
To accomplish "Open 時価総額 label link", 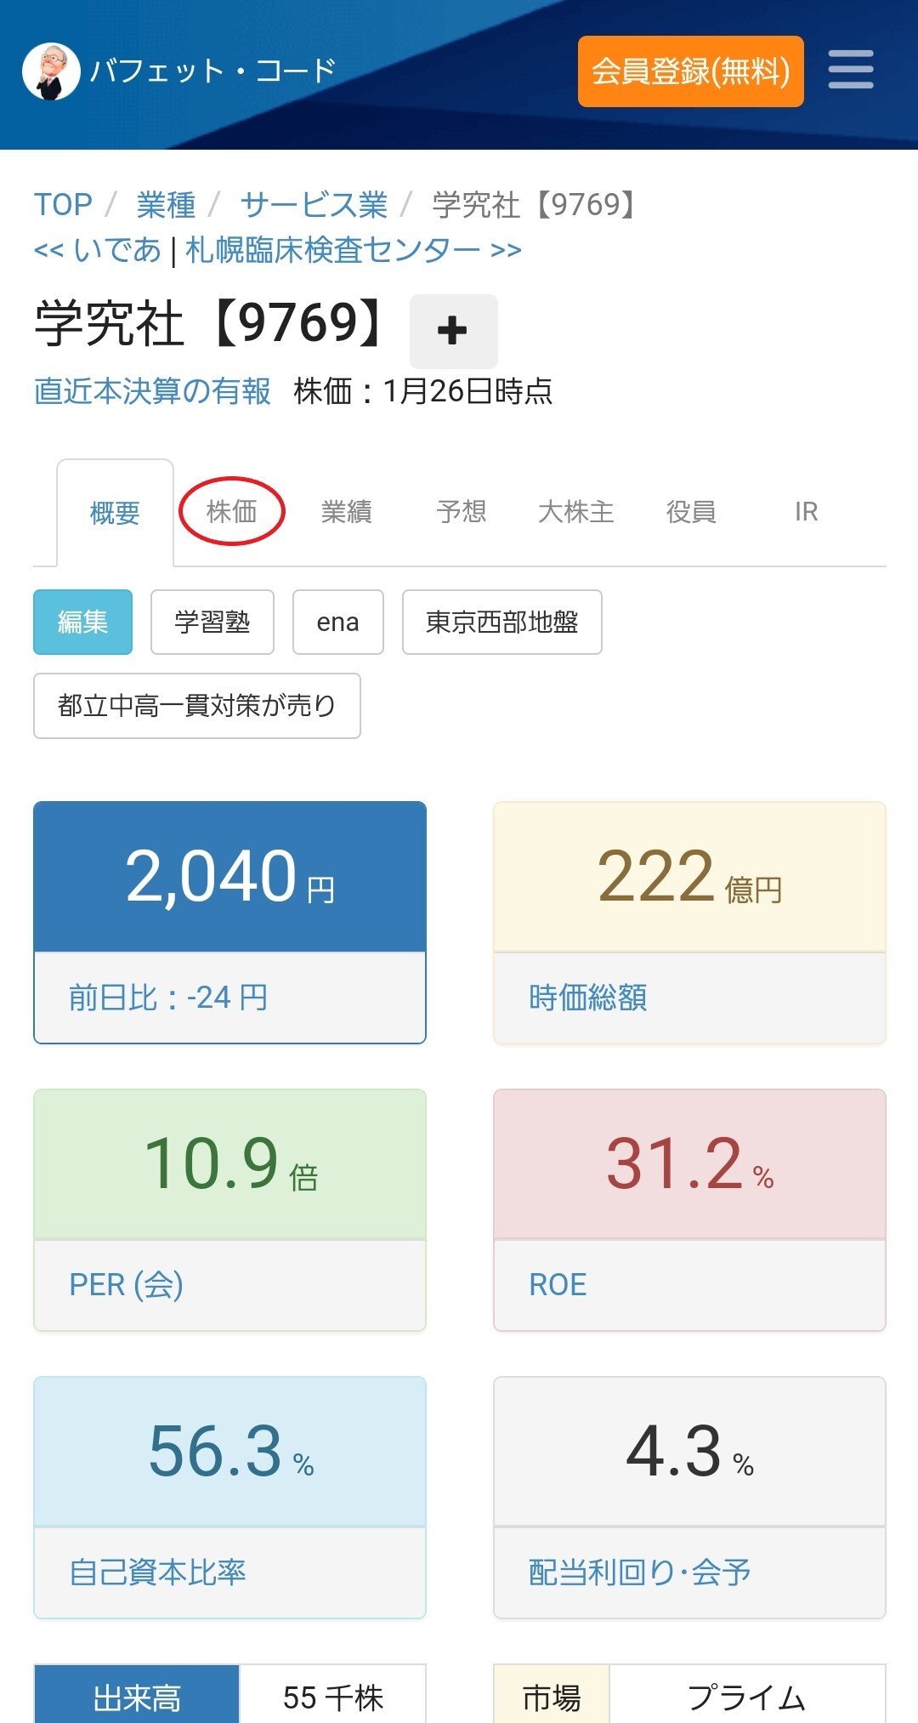I will [x=588, y=998].
